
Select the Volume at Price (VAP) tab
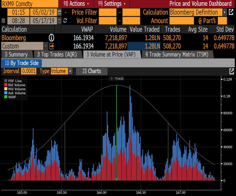coord(111,55)
